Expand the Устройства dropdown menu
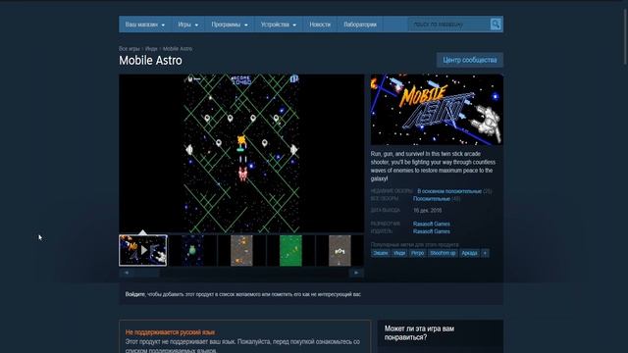This screenshot has width=628, height=353. (279, 25)
